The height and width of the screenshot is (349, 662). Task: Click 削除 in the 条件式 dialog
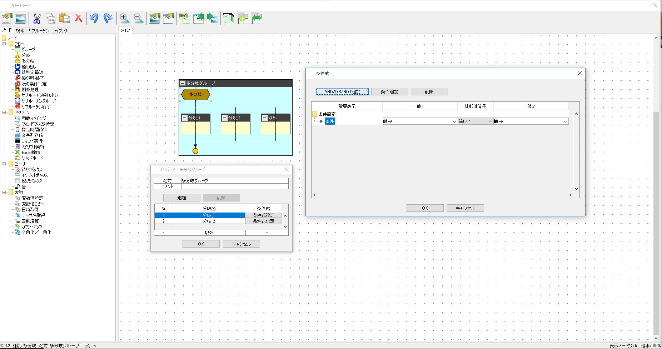pyautogui.click(x=429, y=92)
